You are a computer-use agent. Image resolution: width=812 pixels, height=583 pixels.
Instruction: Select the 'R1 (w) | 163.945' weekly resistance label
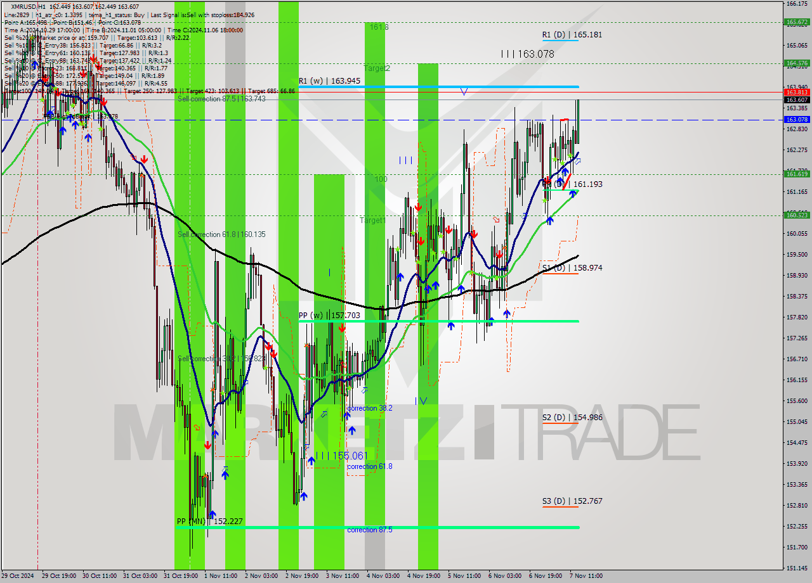point(329,81)
